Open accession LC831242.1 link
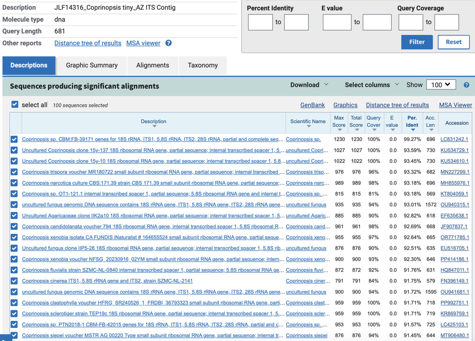 [454, 139]
